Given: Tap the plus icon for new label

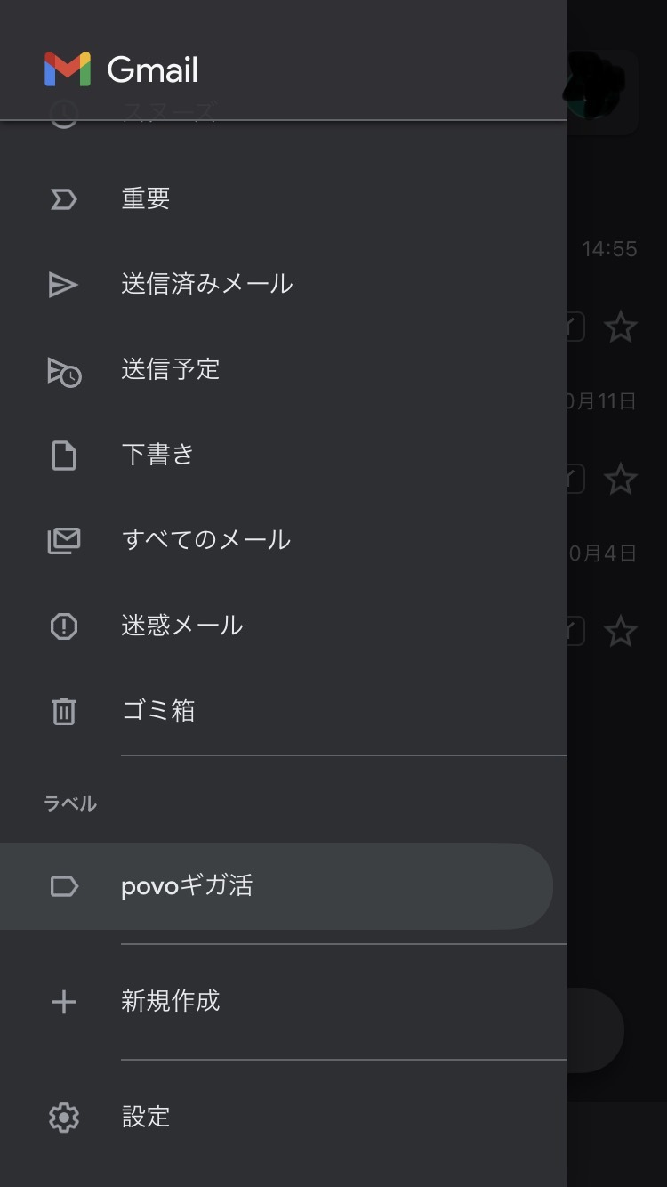Looking at the screenshot, I should point(63,1002).
